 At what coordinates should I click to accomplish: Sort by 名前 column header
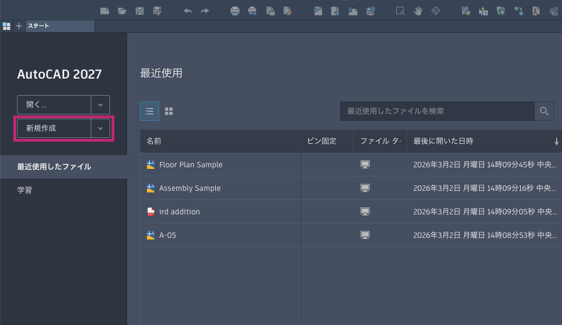(220, 141)
